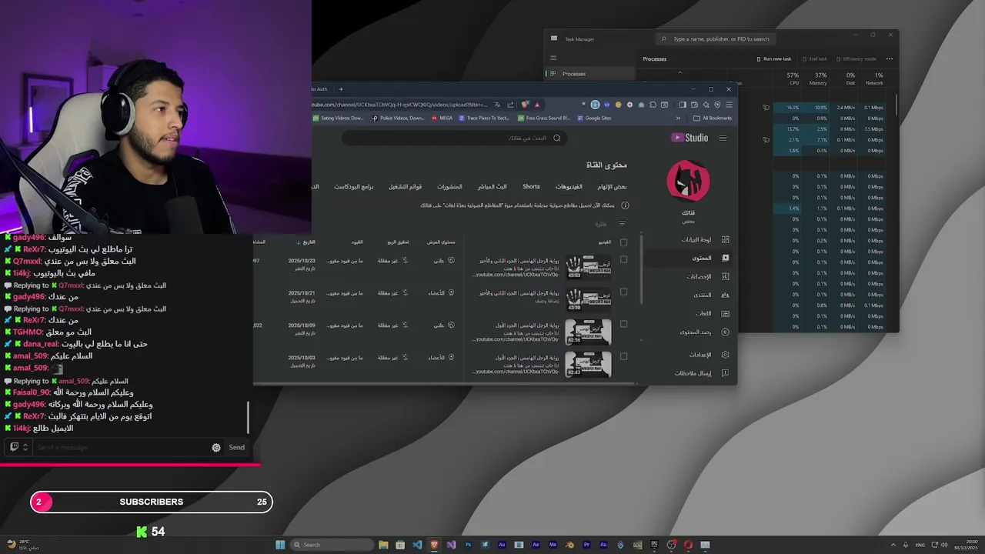This screenshot has width=985, height=554.
Task: Switch to the Shorts tab
Action: (531, 186)
